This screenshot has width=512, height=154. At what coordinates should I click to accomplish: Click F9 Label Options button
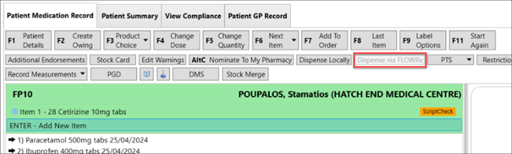(423, 40)
